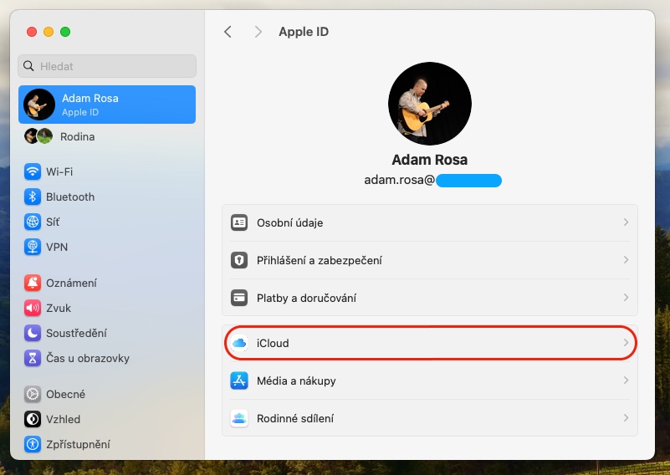Open the Zpřístupnění settings label
Viewport: 670px width, 475px height.
point(78,444)
